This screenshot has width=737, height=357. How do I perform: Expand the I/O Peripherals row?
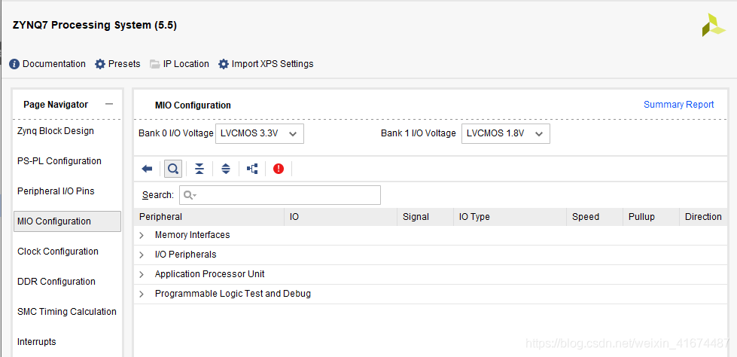[x=142, y=255]
